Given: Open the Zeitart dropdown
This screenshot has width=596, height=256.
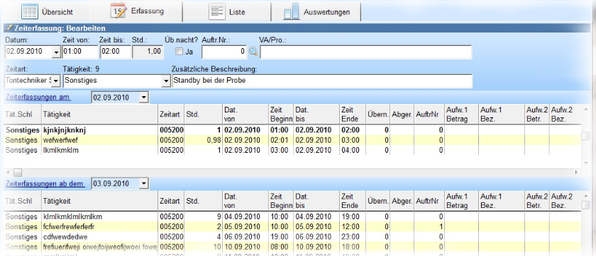Looking at the screenshot, I should (56, 81).
